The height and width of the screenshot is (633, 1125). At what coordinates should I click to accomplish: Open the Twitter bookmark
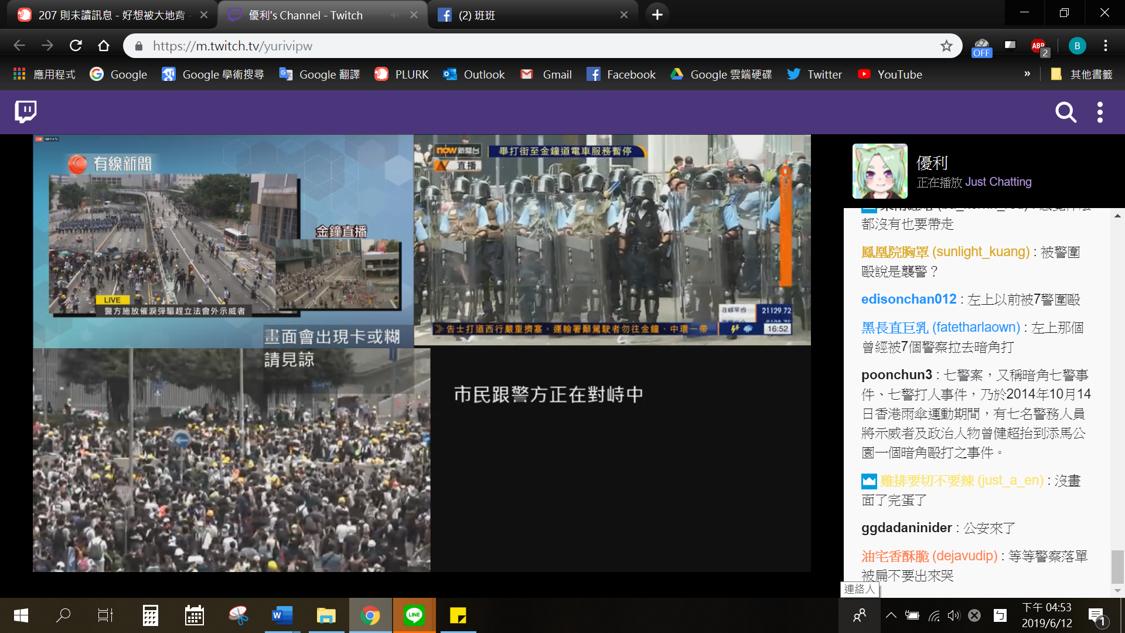tap(814, 74)
